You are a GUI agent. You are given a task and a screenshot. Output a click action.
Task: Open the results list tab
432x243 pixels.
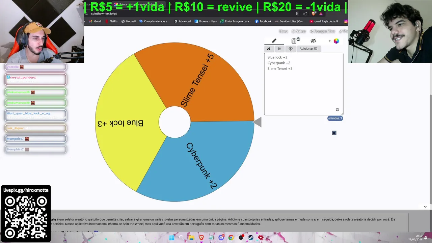[x=294, y=41]
